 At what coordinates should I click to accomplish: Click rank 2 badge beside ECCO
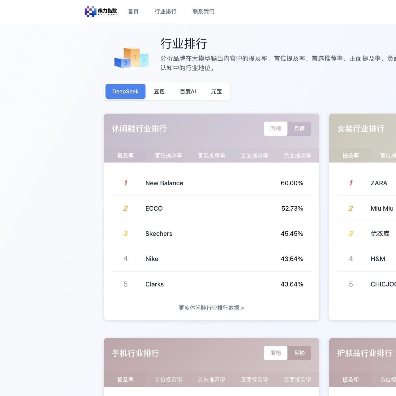click(125, 208)
